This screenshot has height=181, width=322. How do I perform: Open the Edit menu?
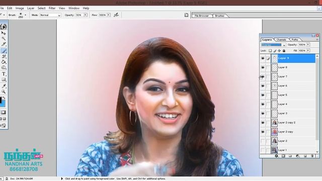pyautogui.click(x=10, y=8)
